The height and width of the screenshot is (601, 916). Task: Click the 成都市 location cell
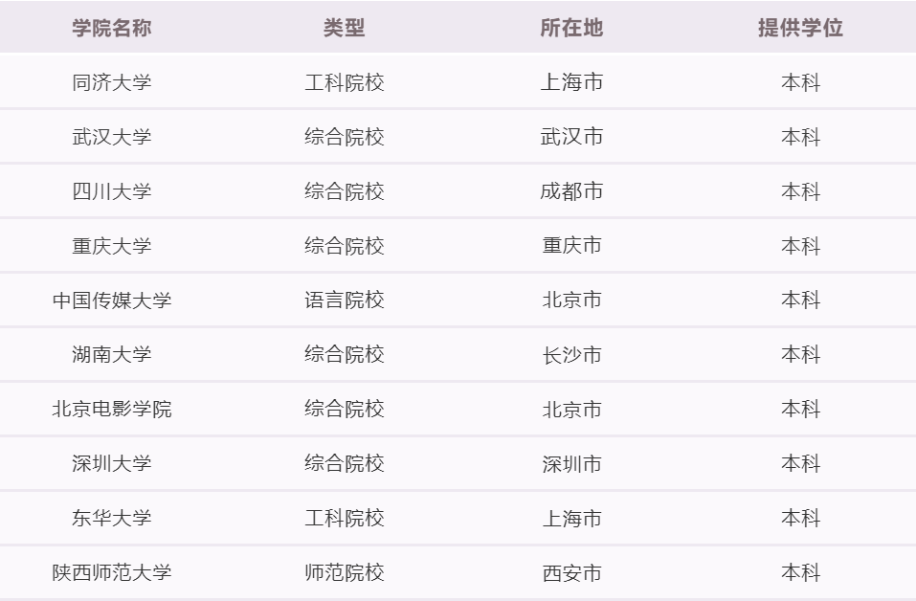tap(571, 191)
